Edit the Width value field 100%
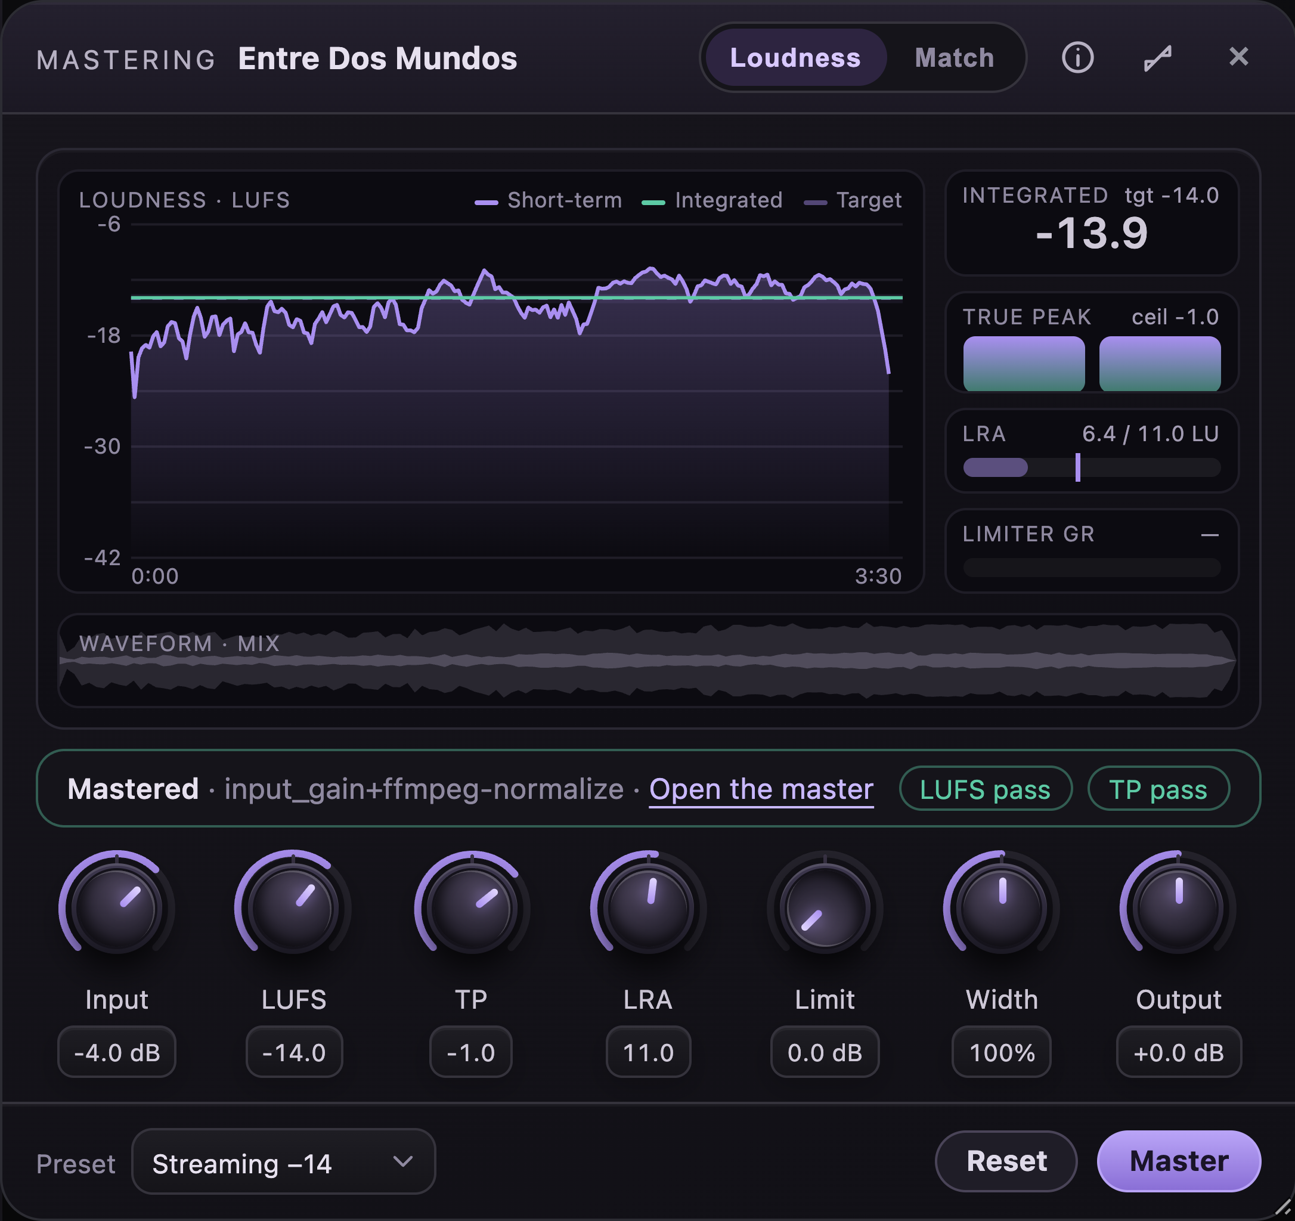This screenshot has width=1295, height=1221. point(1002,1052)
